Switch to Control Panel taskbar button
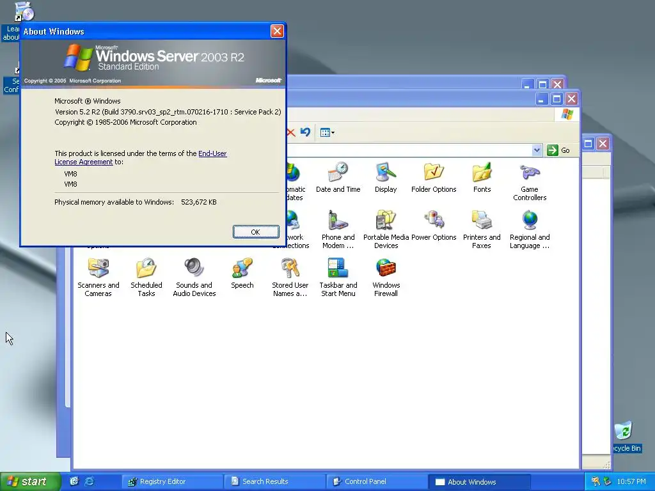 tap(377, 481)
